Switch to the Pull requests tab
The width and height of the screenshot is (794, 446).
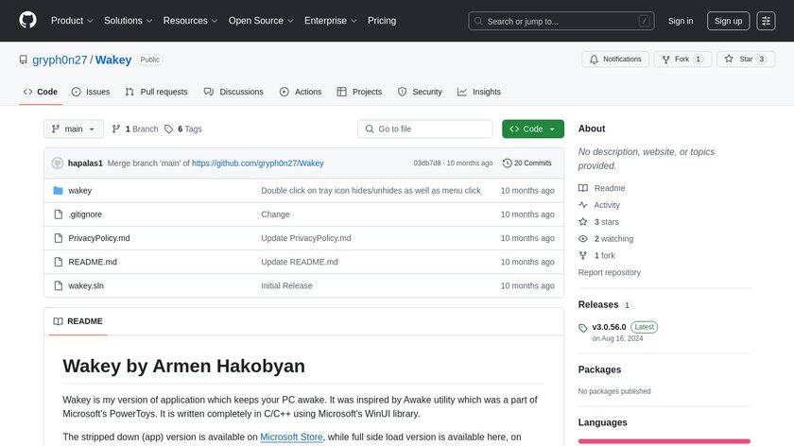[156, 92]
